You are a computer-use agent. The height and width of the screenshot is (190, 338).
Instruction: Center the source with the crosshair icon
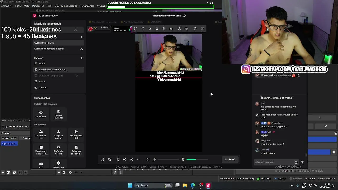point(150,29)
